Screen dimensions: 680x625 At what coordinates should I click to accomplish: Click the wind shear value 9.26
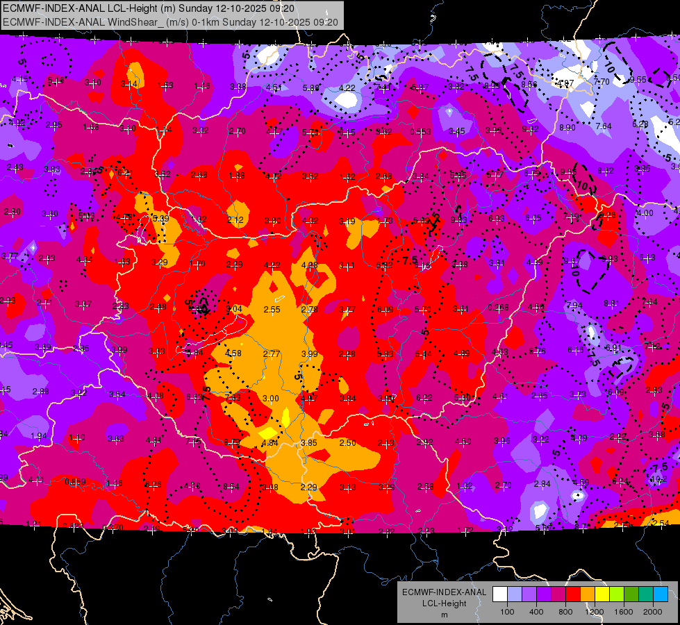click(607, 215)
